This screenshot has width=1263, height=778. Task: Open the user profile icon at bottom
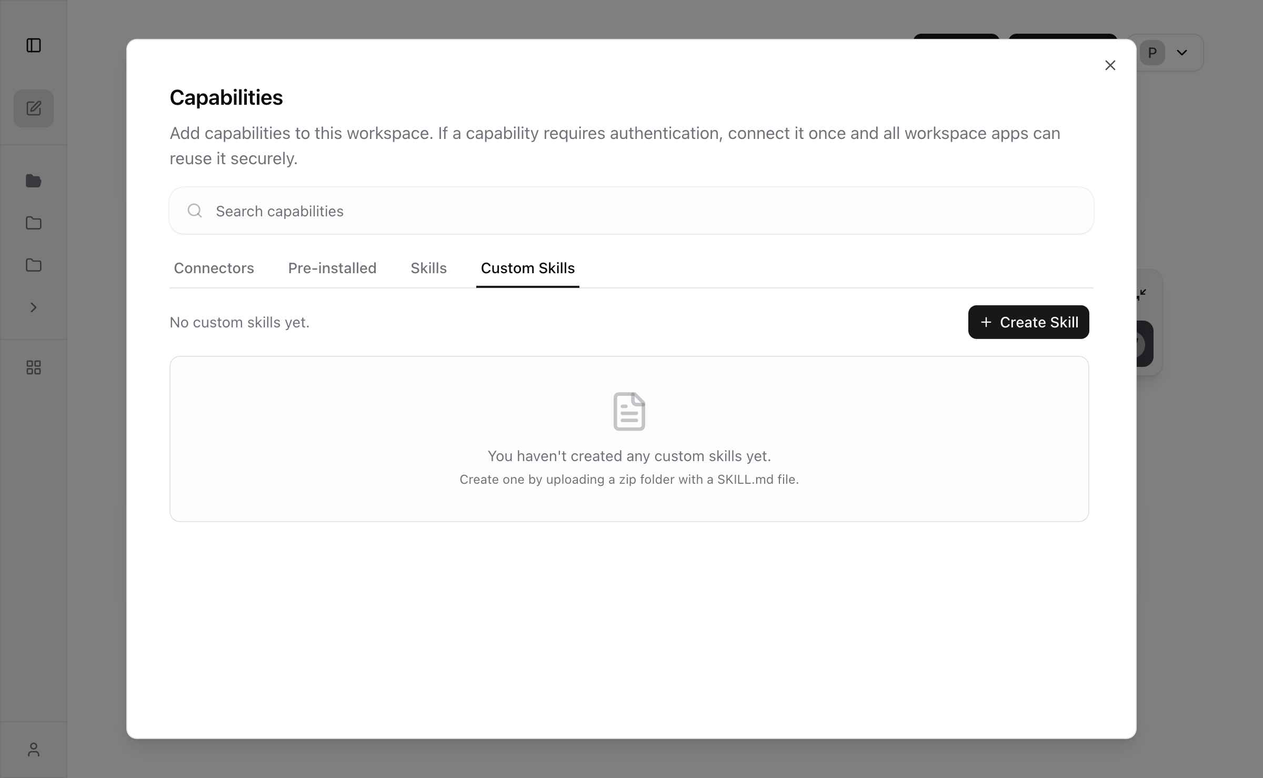tap(34, 750)
